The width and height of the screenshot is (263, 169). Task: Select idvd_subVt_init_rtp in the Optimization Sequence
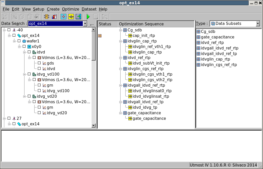[x=151, y=63]
